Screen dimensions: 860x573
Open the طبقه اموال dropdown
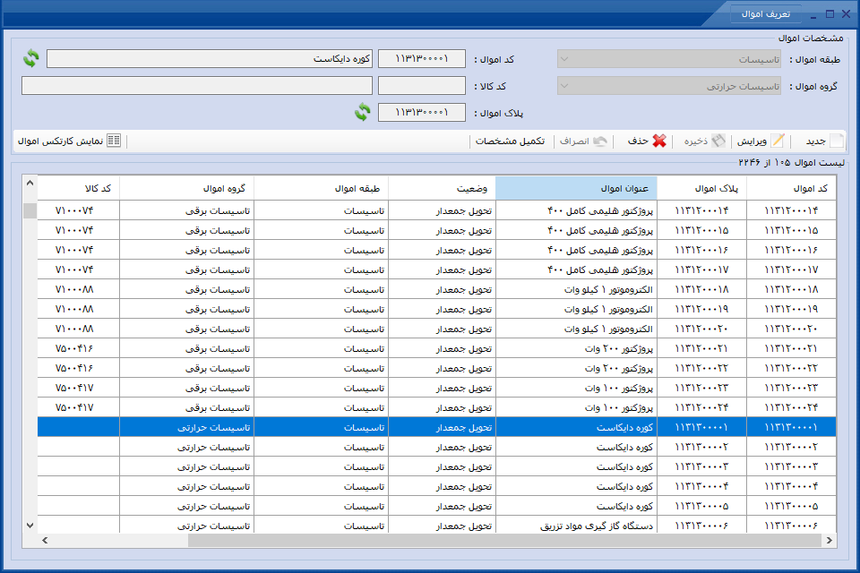[x=669, y=59]
